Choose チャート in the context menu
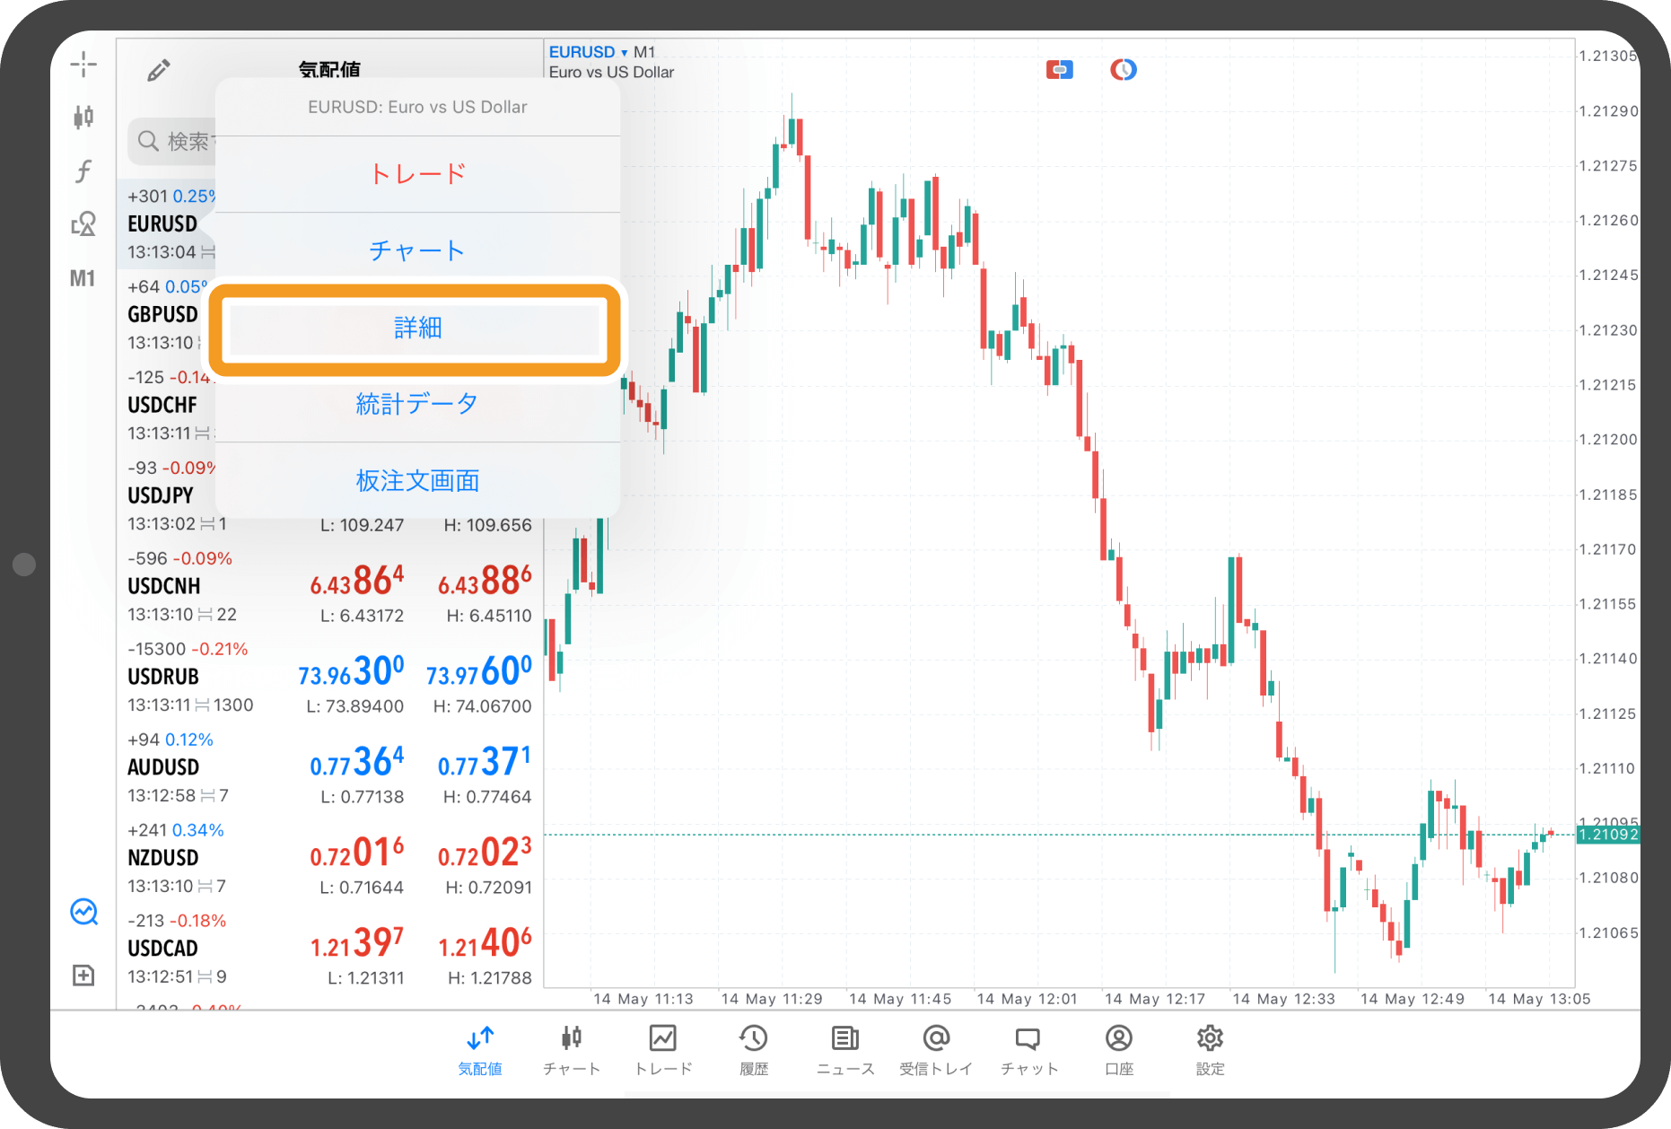Viewport: 1671px width, 1129px height. tap(417, 250)
